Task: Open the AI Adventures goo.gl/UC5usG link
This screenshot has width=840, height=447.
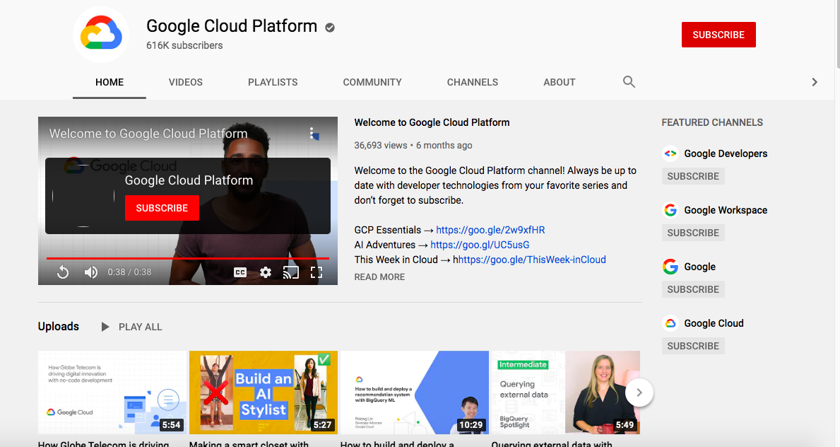Action: [480, 245]
